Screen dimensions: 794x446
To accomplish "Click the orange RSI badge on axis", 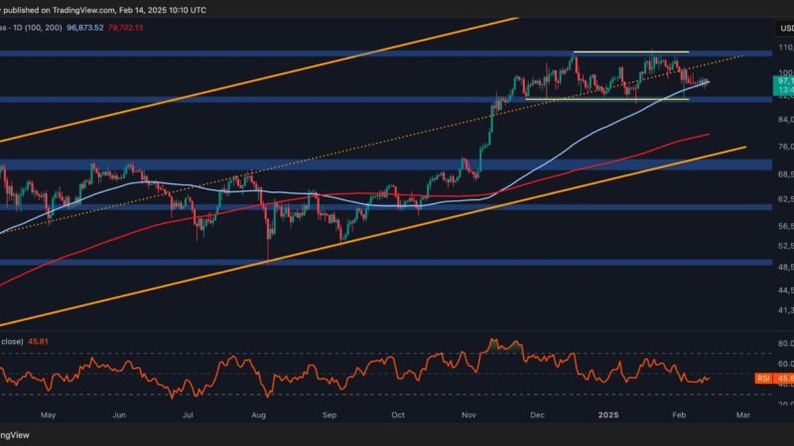I will pyautogui.click(x=763, y=379).
